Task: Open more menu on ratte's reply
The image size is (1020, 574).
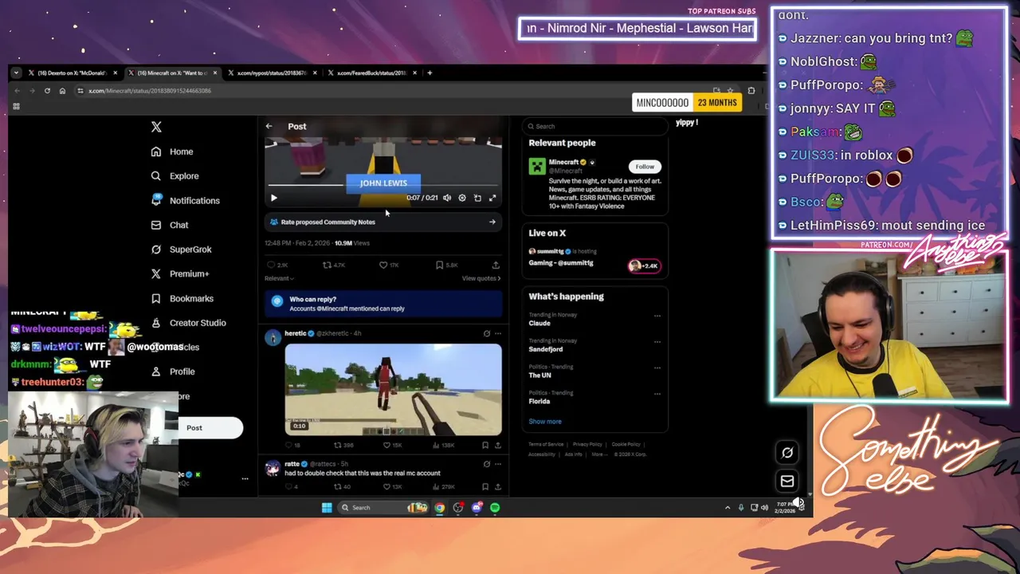Action: (498, 464)
